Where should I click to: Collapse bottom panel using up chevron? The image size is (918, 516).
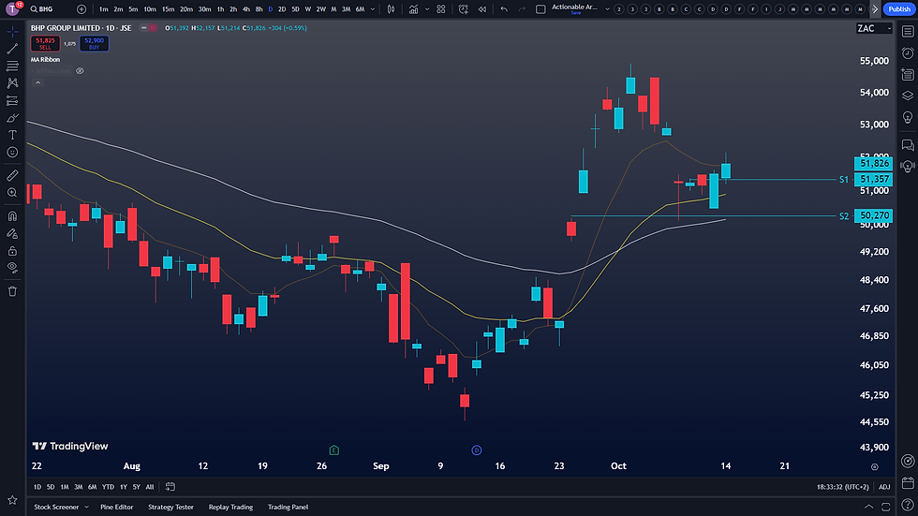coord(869,507)
